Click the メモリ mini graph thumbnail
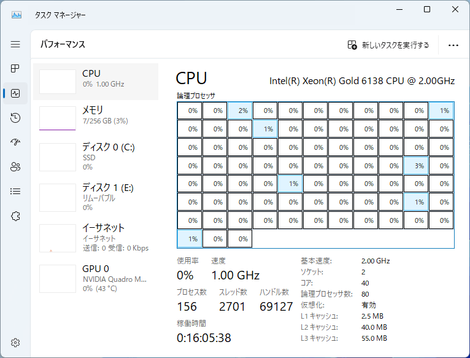 click(x=58, y=119)
